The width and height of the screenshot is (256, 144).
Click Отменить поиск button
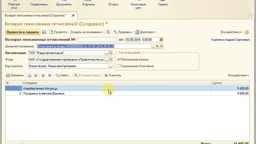click(87, 75)
